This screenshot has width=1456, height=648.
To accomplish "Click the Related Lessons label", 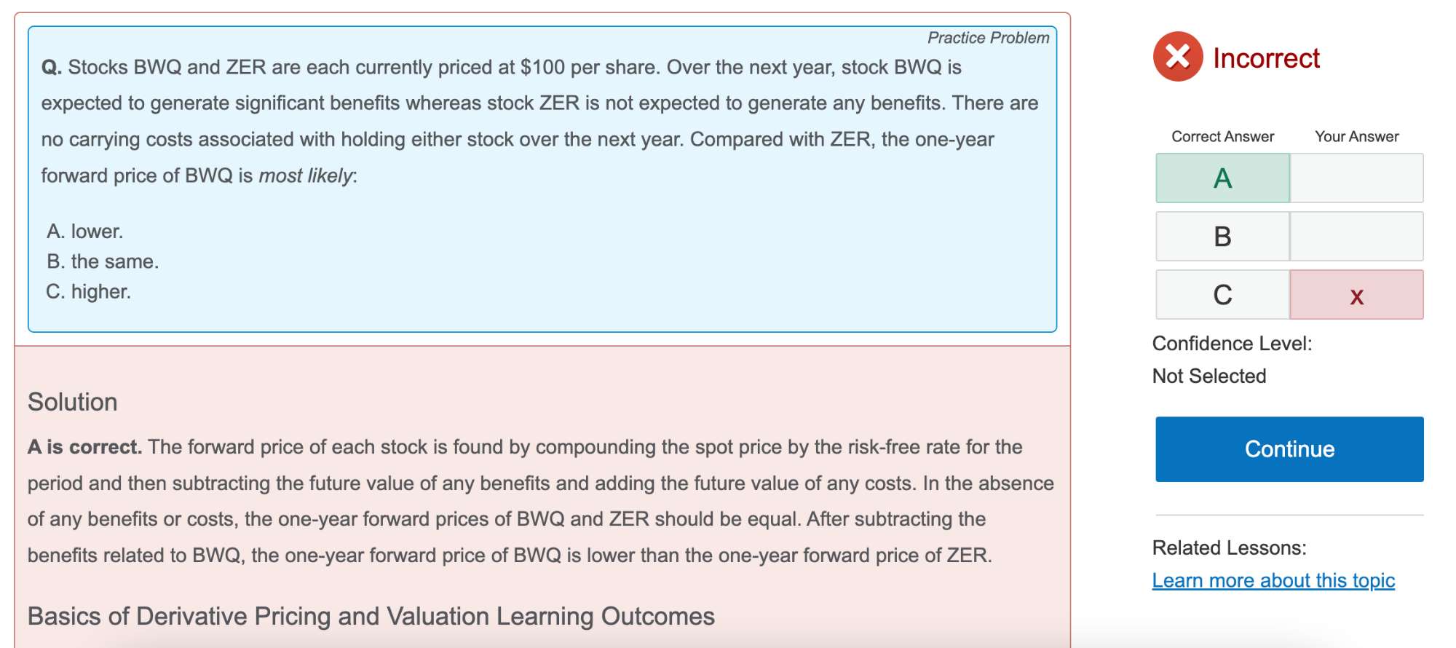I will [1229, 548].
